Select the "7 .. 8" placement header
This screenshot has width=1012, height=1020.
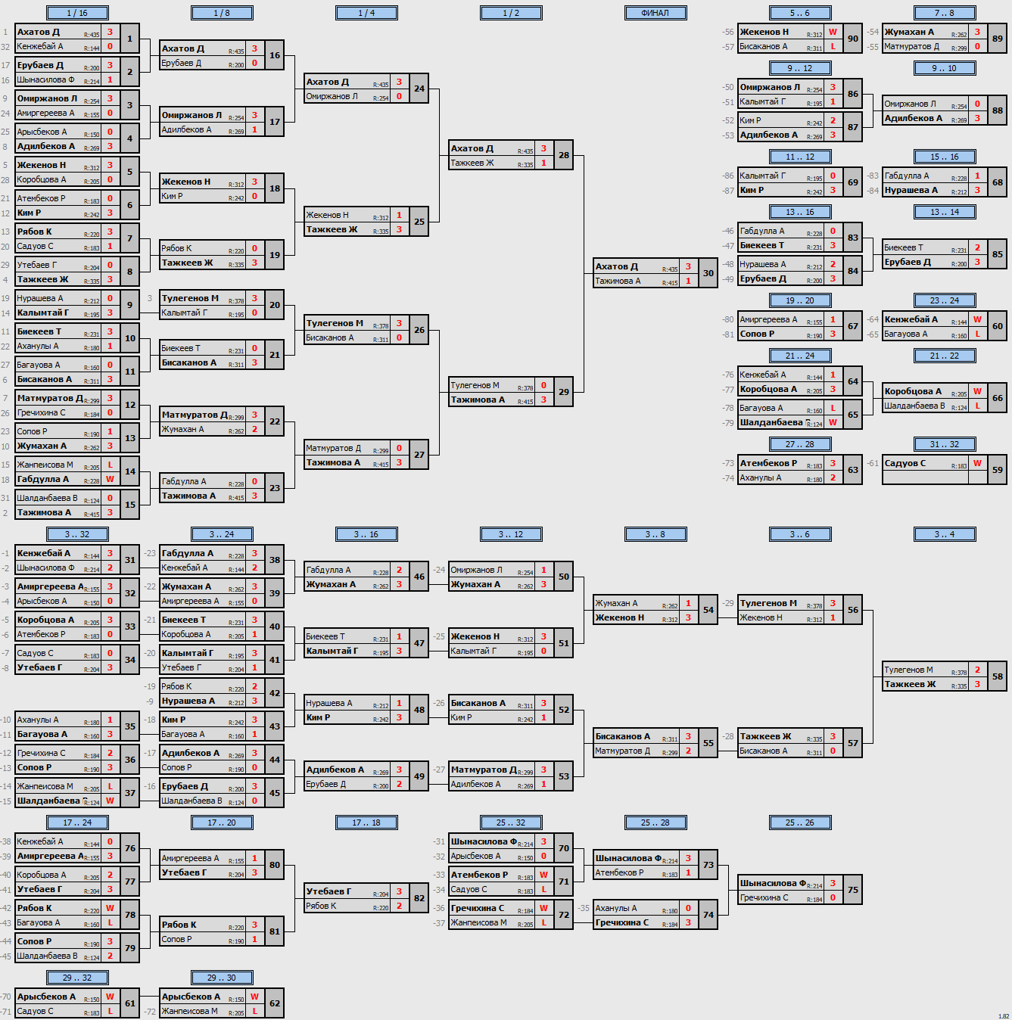(945, 13)
